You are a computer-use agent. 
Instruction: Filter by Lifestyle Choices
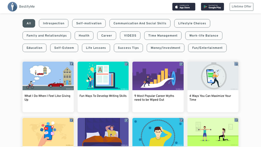click(192, 23)
